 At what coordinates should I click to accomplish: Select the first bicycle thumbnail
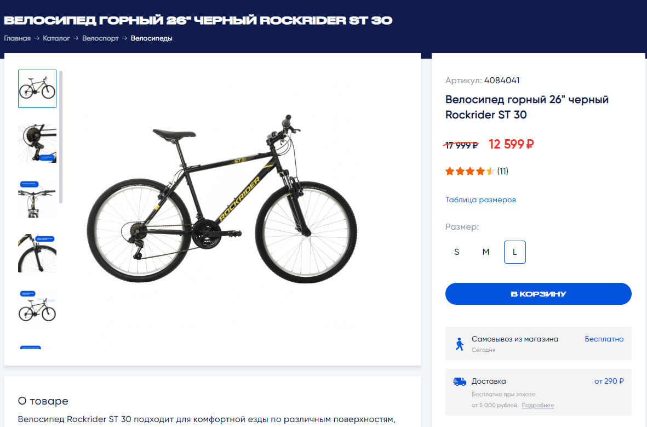coord(37,89)
